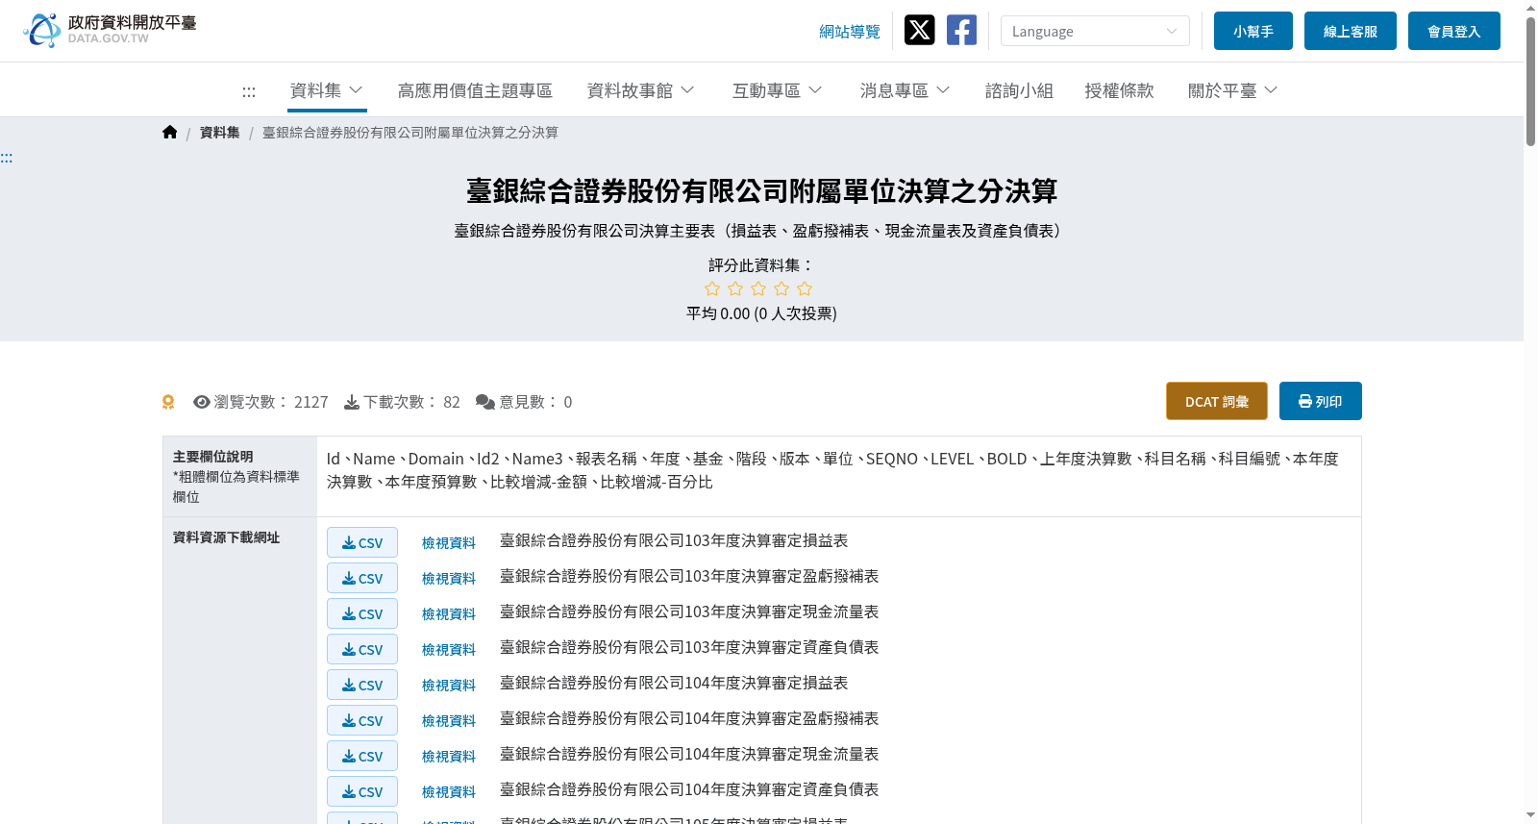Click the ::: accesskey marker in navigation bar
Viewport: 1538px width, 824px height.
(249, 91)
